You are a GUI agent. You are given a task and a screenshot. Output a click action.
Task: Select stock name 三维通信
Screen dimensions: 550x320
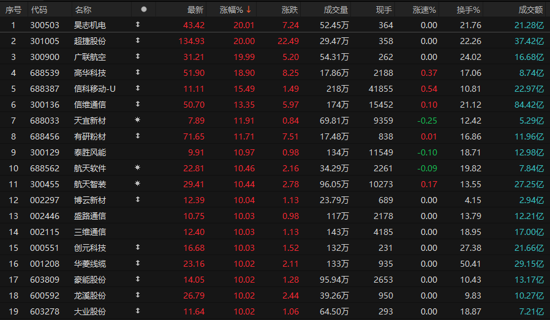coord(90,232)
